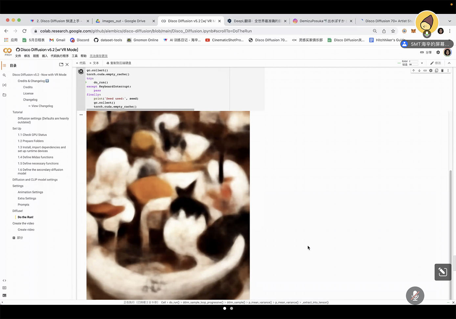Open Colab settings gear icon
Viewport: 456px width, 319px height.
pyautogui.click(x=438, y=52)
